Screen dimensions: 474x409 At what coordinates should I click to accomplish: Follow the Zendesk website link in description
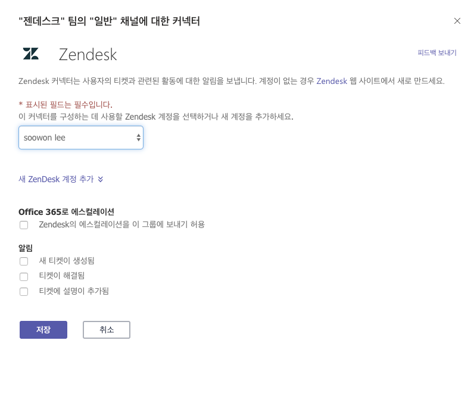click(332, 81)
